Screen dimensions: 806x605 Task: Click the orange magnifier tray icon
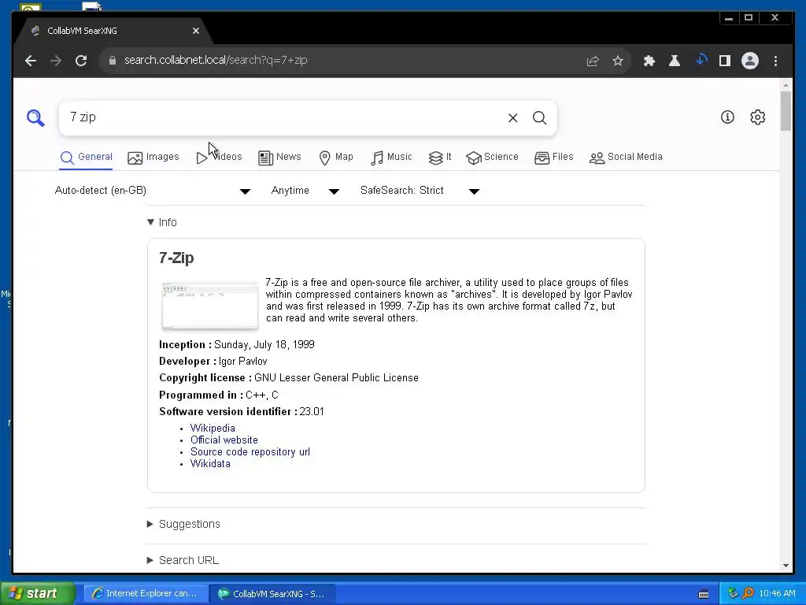[748, 594]
